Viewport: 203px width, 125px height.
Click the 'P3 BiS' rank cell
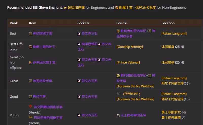click(x=14, y=115)
